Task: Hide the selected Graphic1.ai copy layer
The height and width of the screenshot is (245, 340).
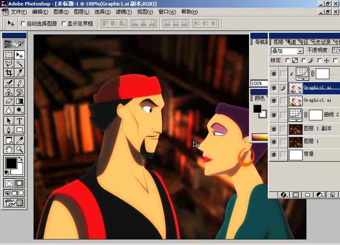Action: click(x=274, y=88)
